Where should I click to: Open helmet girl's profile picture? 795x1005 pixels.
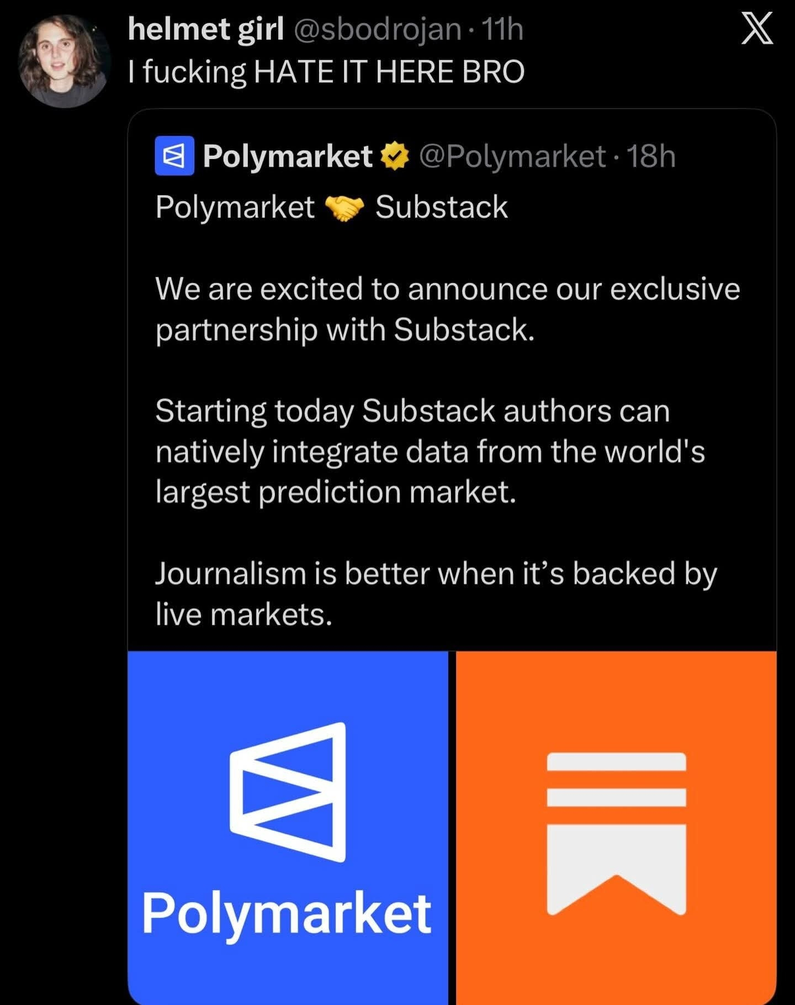[65, 60]
